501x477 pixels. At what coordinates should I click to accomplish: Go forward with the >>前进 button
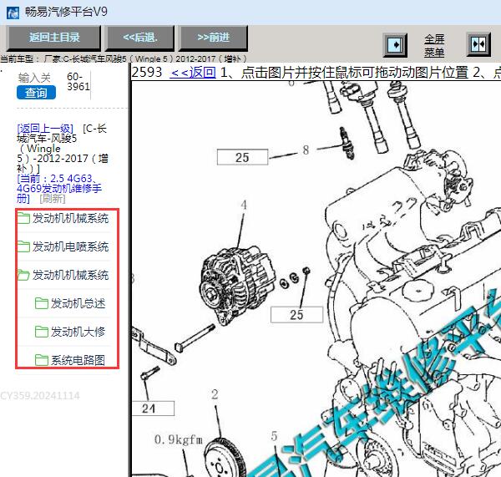pos(213,38)
